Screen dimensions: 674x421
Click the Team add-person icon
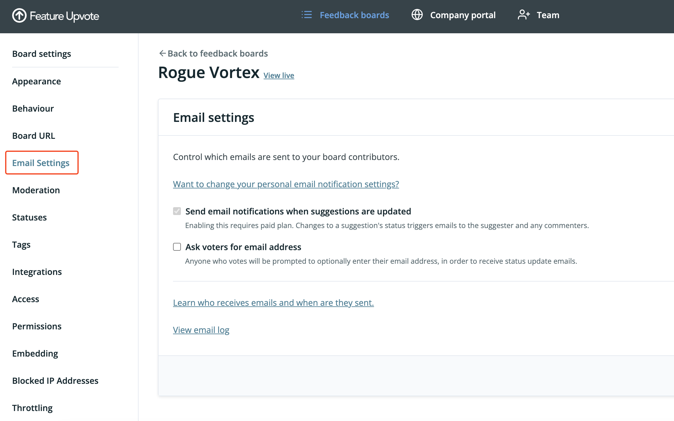coord(524,15)
